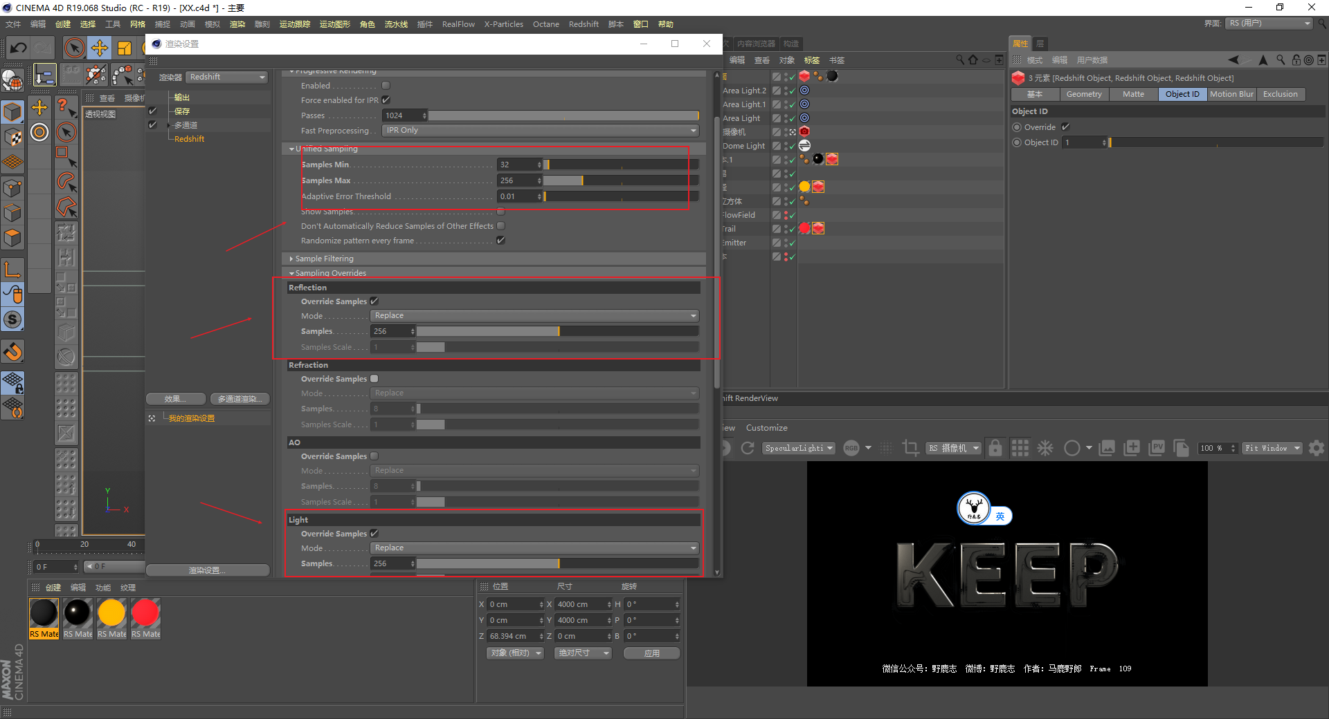
Task: Enable Refraction Override Samples checkbox
Action: (374, 379)
